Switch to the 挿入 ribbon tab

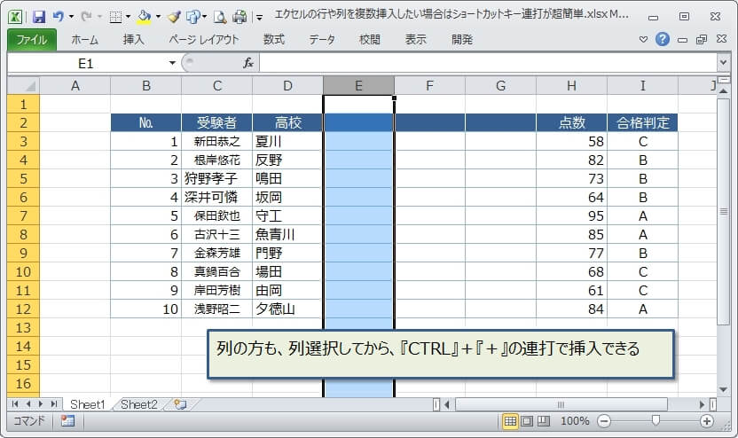pyautogui.click(x=133, y=40)
